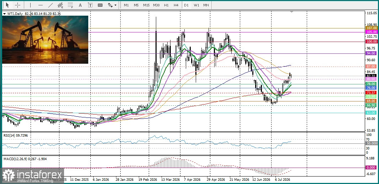The height and width of the screenshot is (184, 379).
Task: Switch to W1 weekly timeframe
Action: 196,5
